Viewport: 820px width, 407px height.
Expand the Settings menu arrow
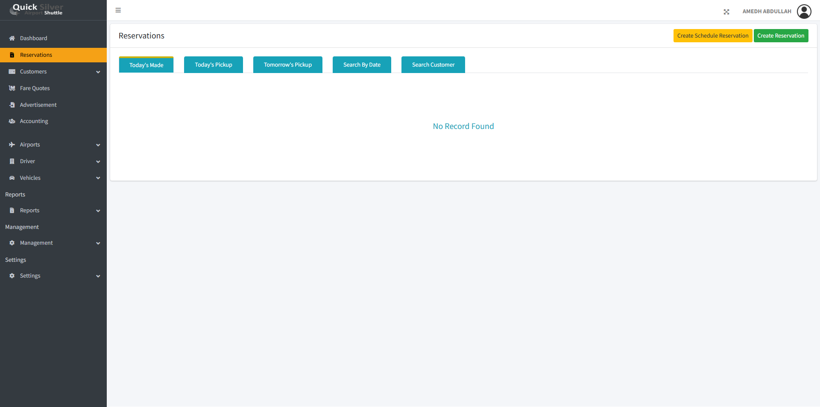point(98,276)
